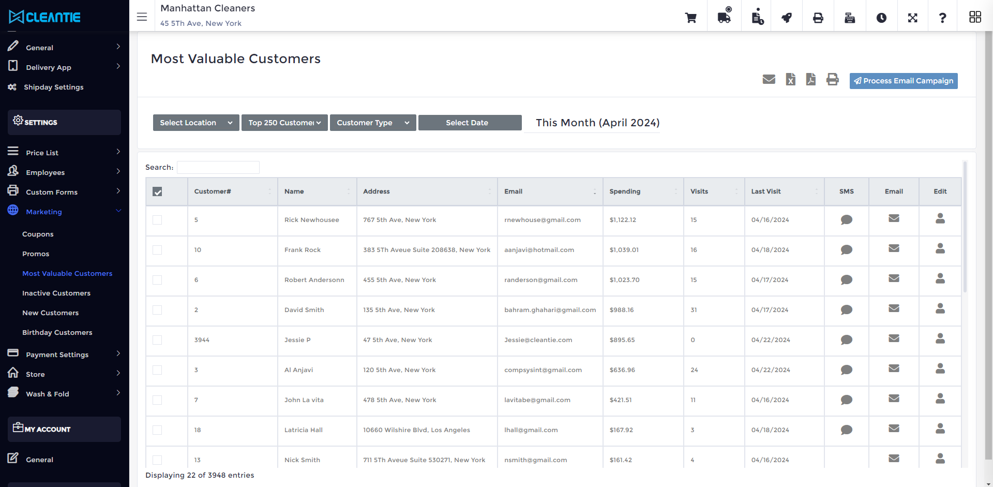993x487 pixels.
Task: Open the Top 250 Customers dropdown
Action: click(284, 123)
